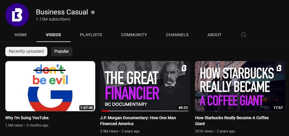Open the 'don't be evil' Google thumbnail
Image resolution: width=289 pixels, height=136 pixels.
(x=50, y=86)
